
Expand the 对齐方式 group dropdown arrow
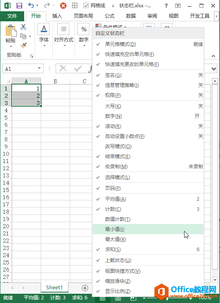pyautogui.click(x=64, y=46)
